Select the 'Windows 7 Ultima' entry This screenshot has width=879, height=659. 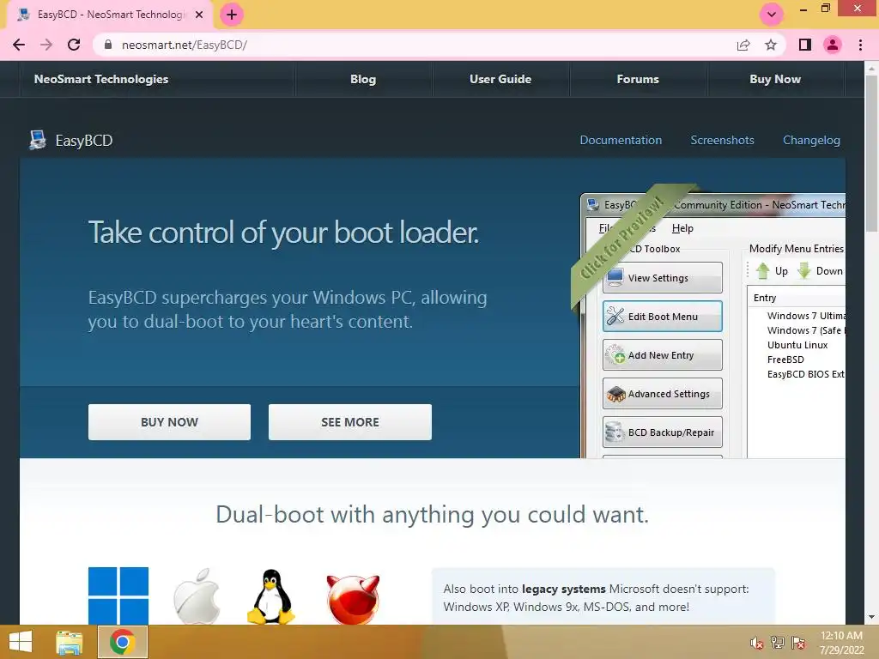coord(805,316)
